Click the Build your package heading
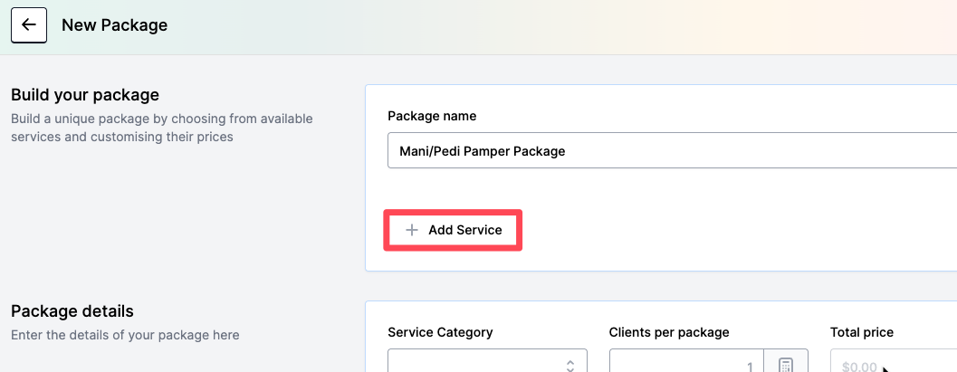 point(85,95)
